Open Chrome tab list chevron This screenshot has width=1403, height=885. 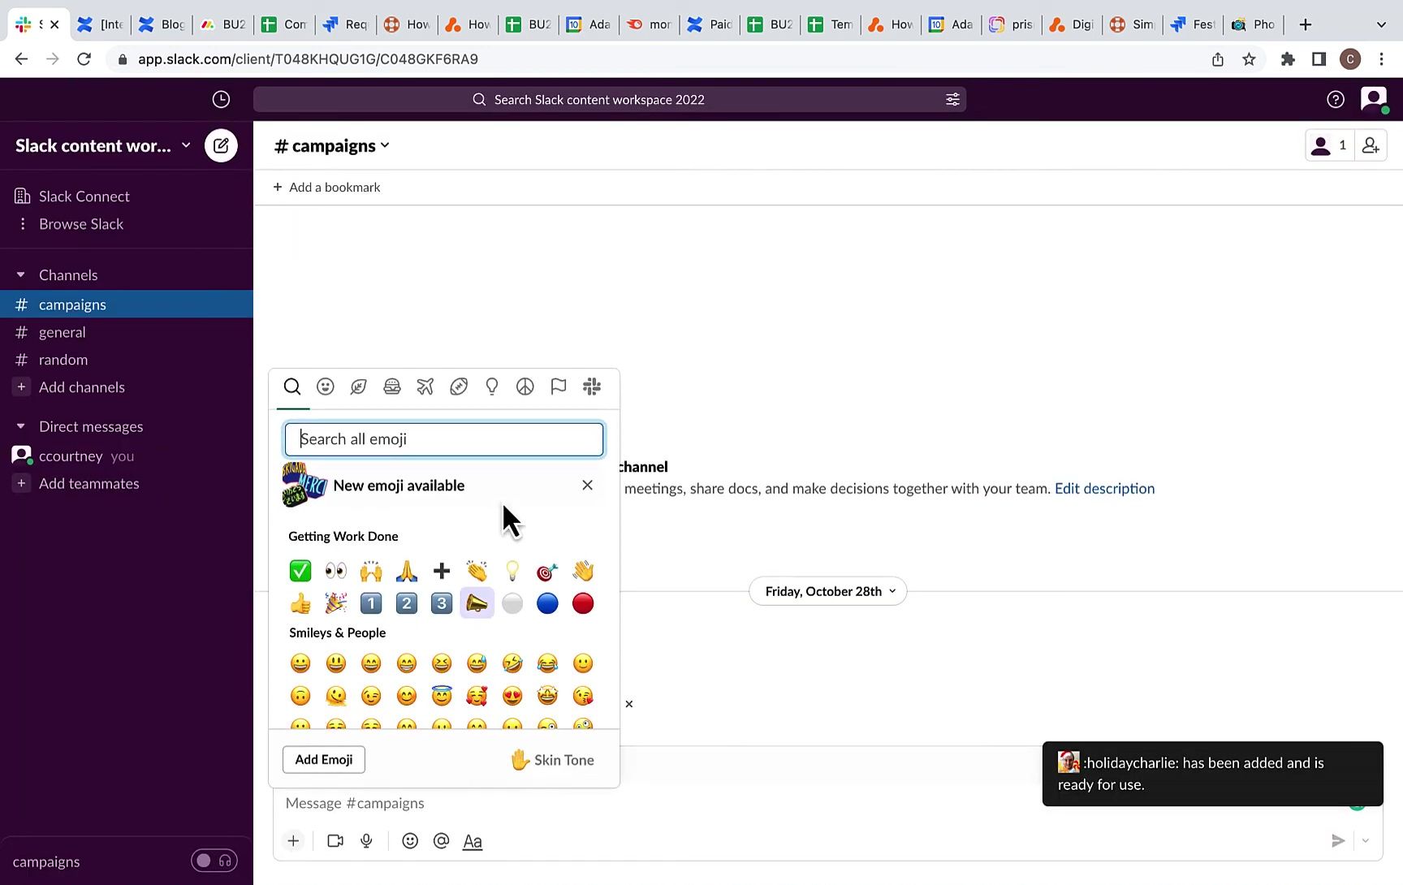pyautogui.click(x=1381, y=24)
